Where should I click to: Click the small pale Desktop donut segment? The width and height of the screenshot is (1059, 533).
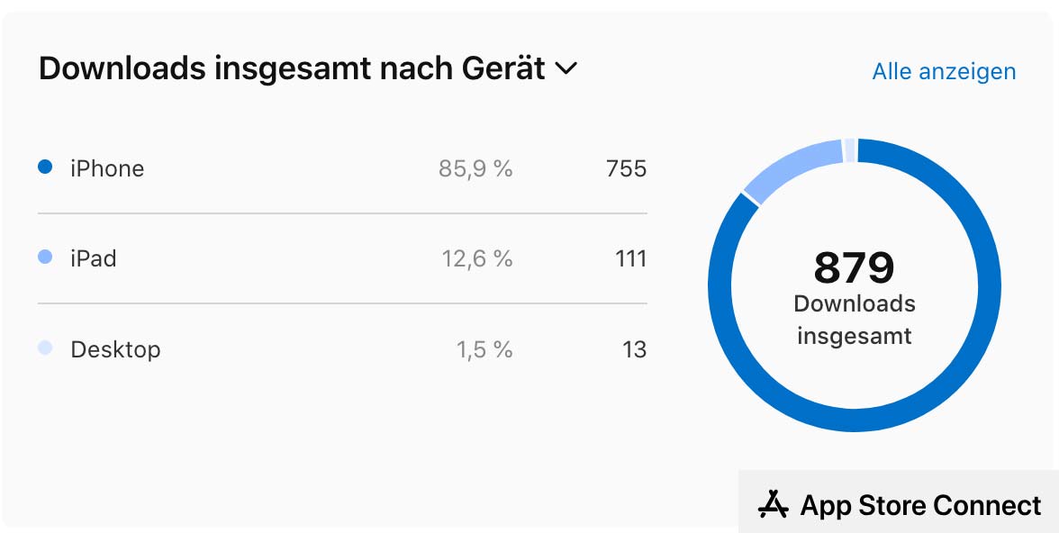coord(849,150)
